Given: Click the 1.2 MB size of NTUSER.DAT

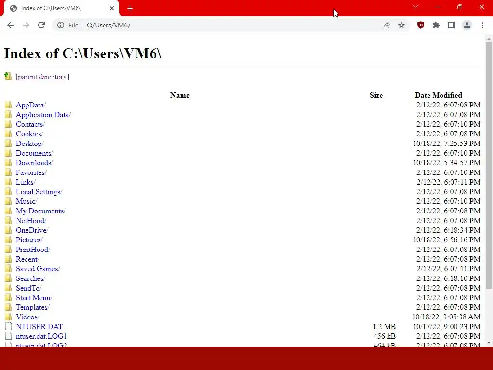Looking at the screenshot, I should coord(384,327).
